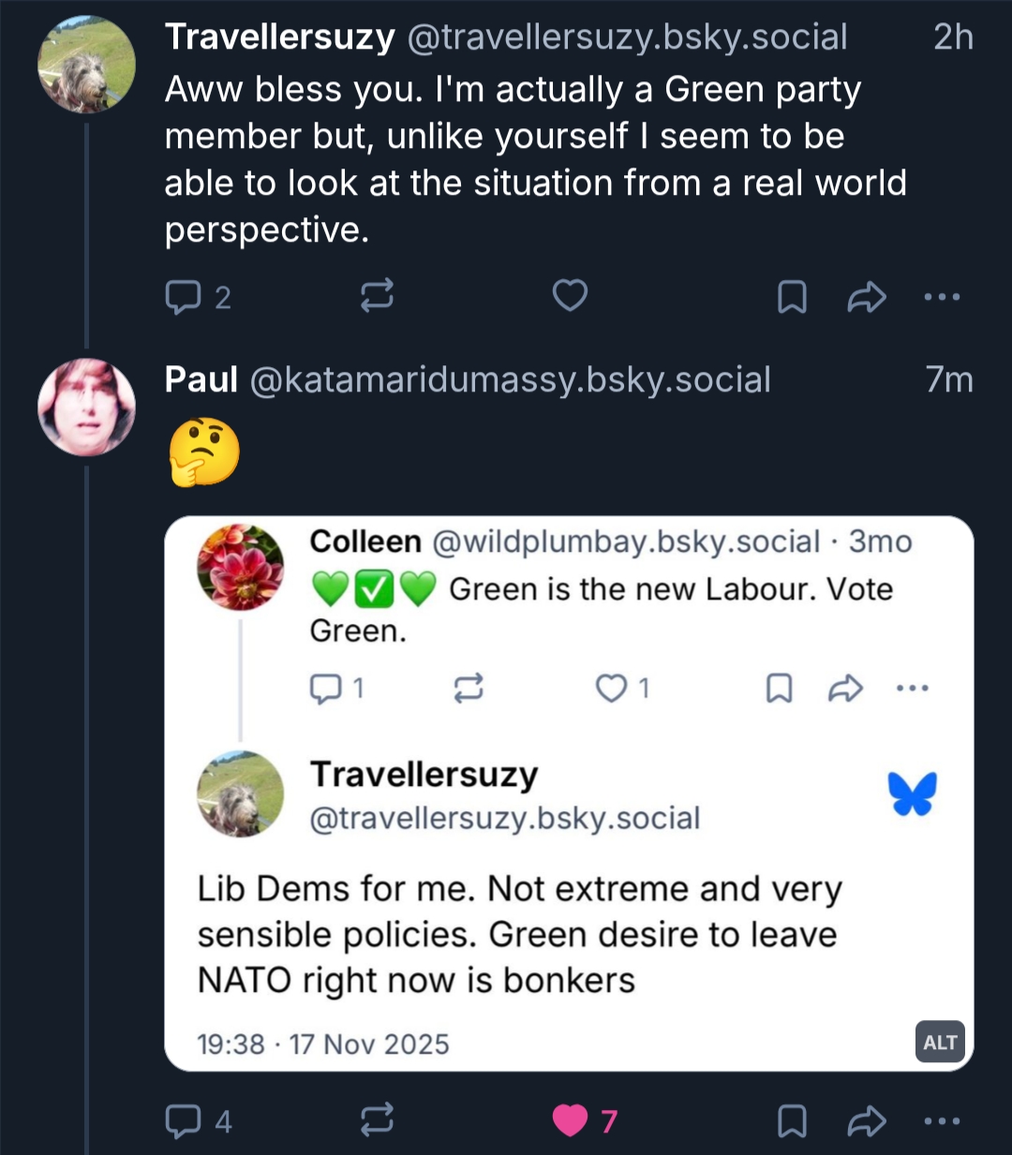
Task: Visit @travellersuzy.bsky.social handle in top post
Action: [x=626, y=37]
